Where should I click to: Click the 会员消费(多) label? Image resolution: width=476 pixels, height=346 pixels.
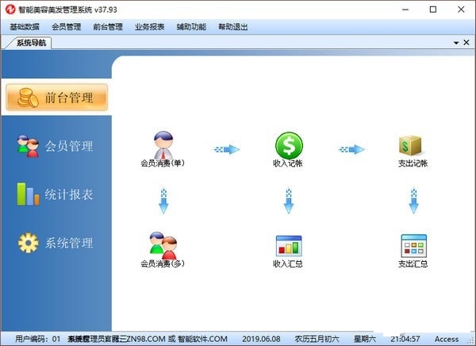click(x=163, y=263)
